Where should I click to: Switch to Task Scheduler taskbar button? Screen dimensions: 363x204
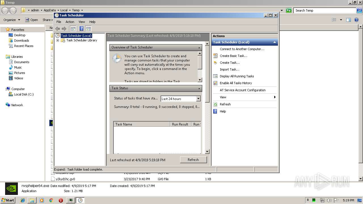pyautogui.click(x=80, y=200)
